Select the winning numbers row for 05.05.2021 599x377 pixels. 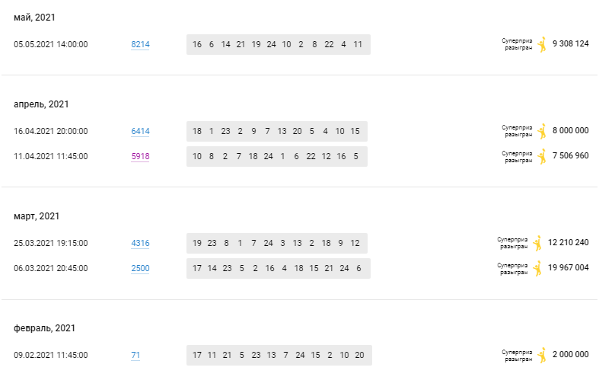coord(279,44)
